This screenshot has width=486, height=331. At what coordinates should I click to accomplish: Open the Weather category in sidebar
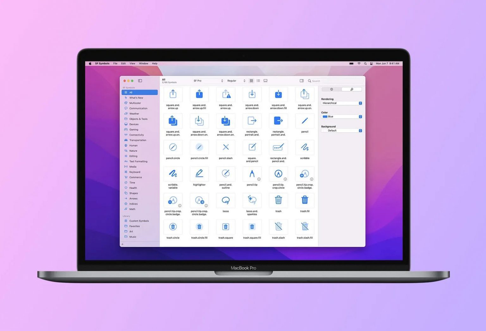coord(134,114)
